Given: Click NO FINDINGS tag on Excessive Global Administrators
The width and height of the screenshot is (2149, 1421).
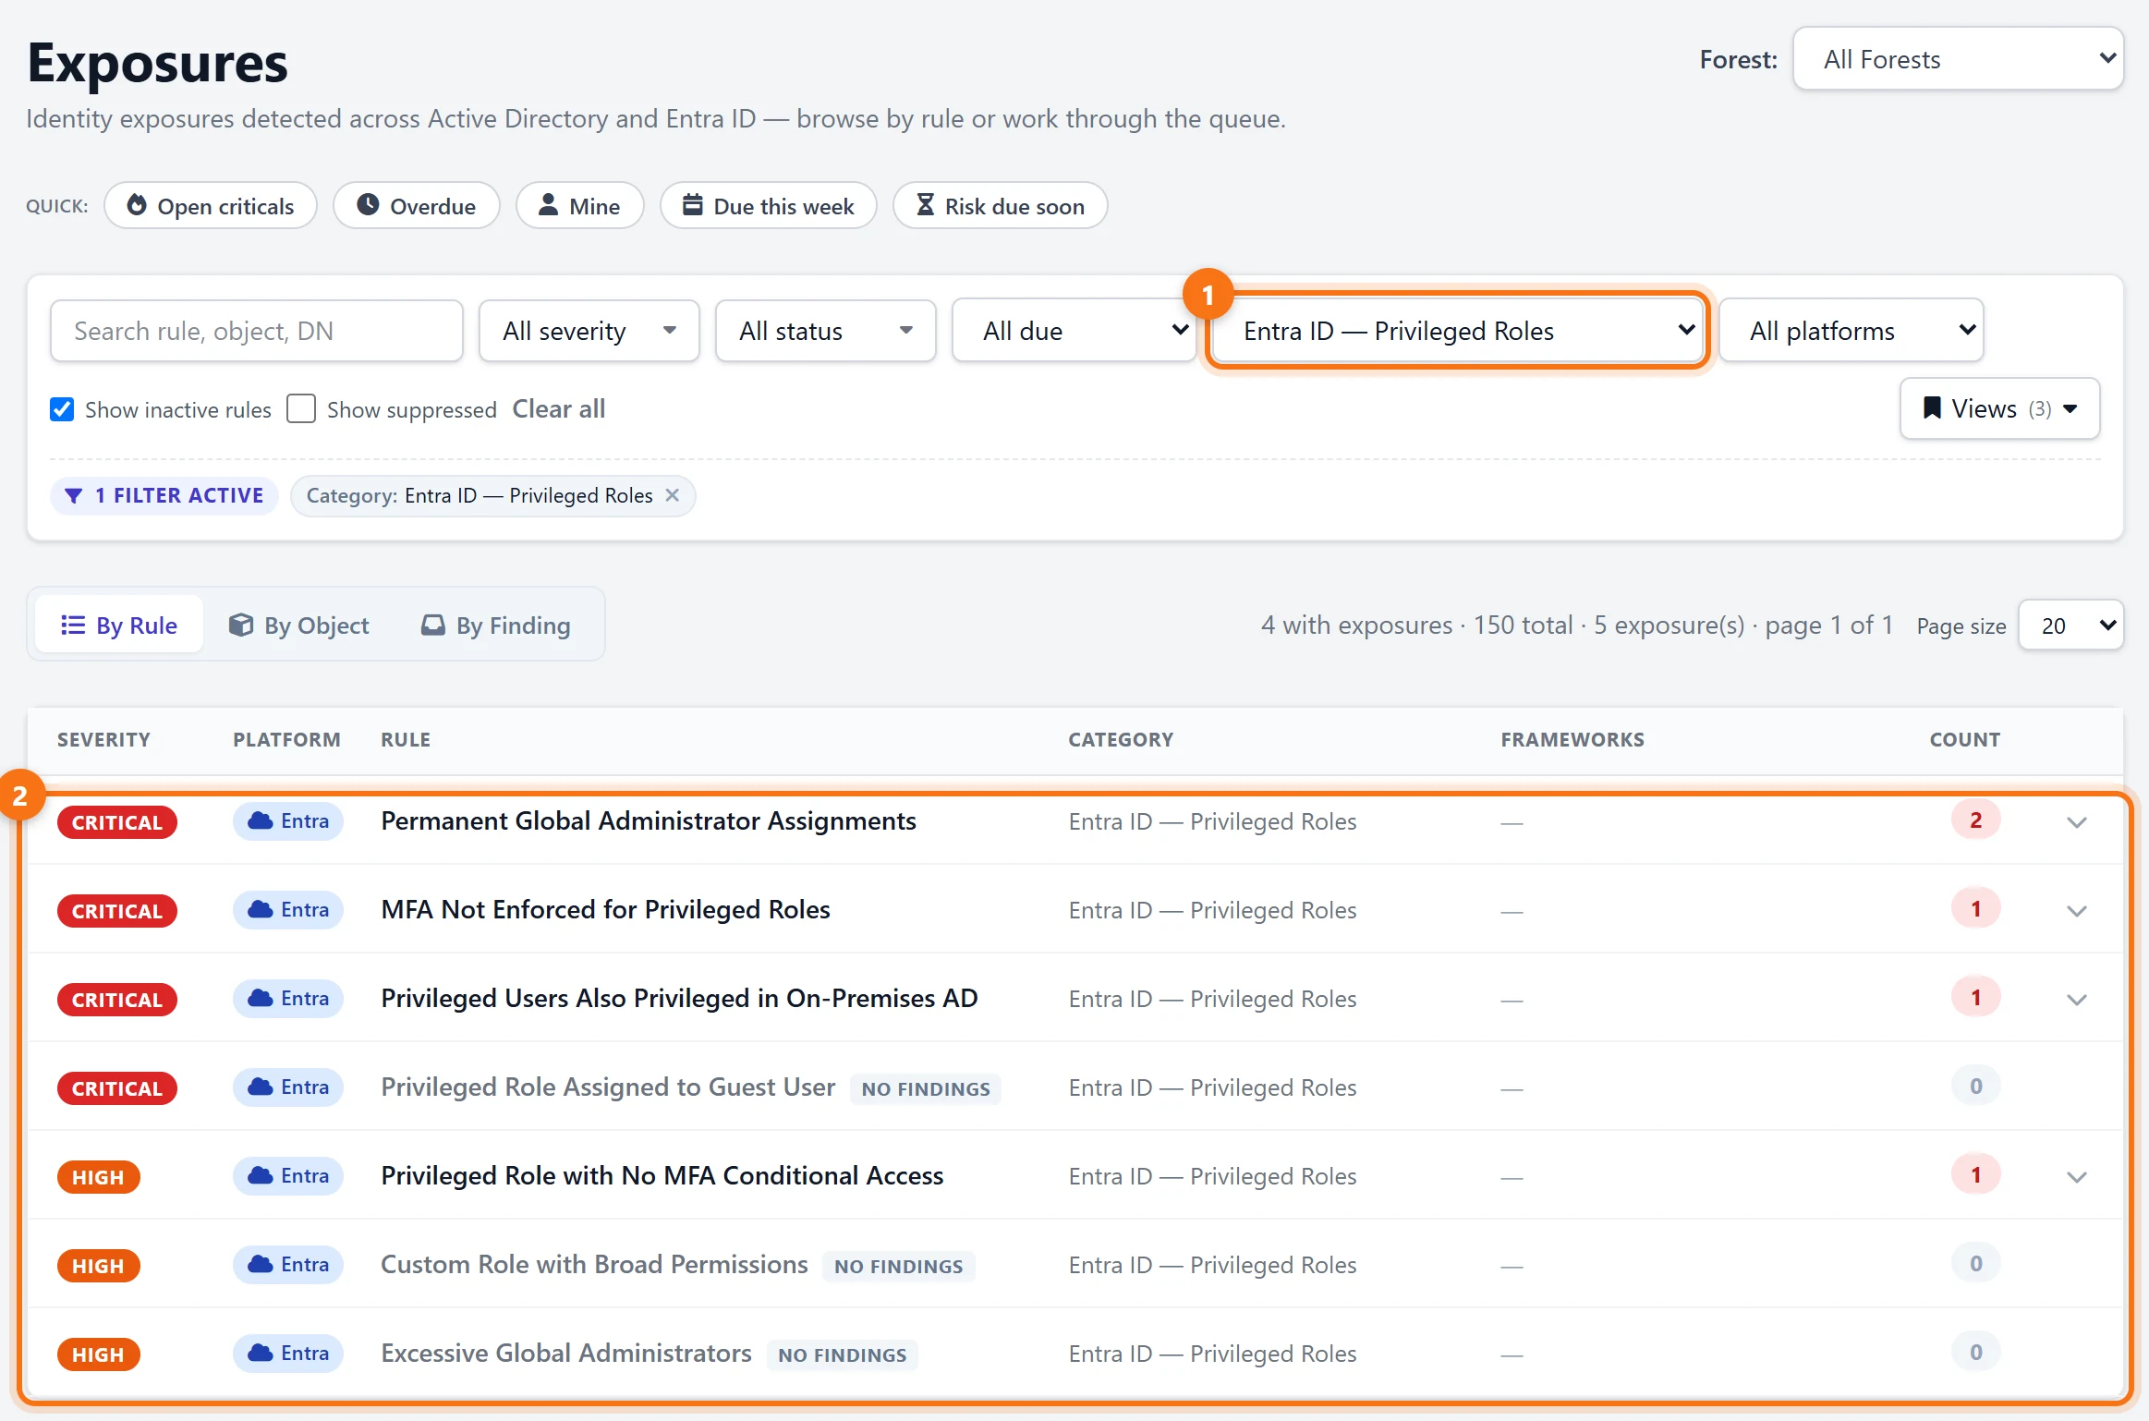Looking at the screenshot, I should 842,1354.
